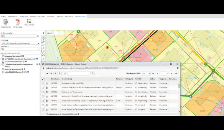This screenshot has width=224, height=130.
Task: Open the Massstab scale dropdown
Action: [20, 49]
